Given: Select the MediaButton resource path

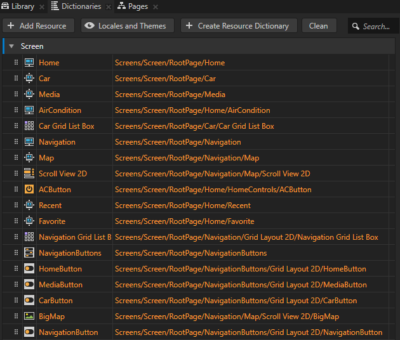Looking at the screenshot, I should (x=241, y=285).
